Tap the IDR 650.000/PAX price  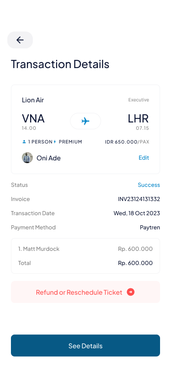coord(127,142)
